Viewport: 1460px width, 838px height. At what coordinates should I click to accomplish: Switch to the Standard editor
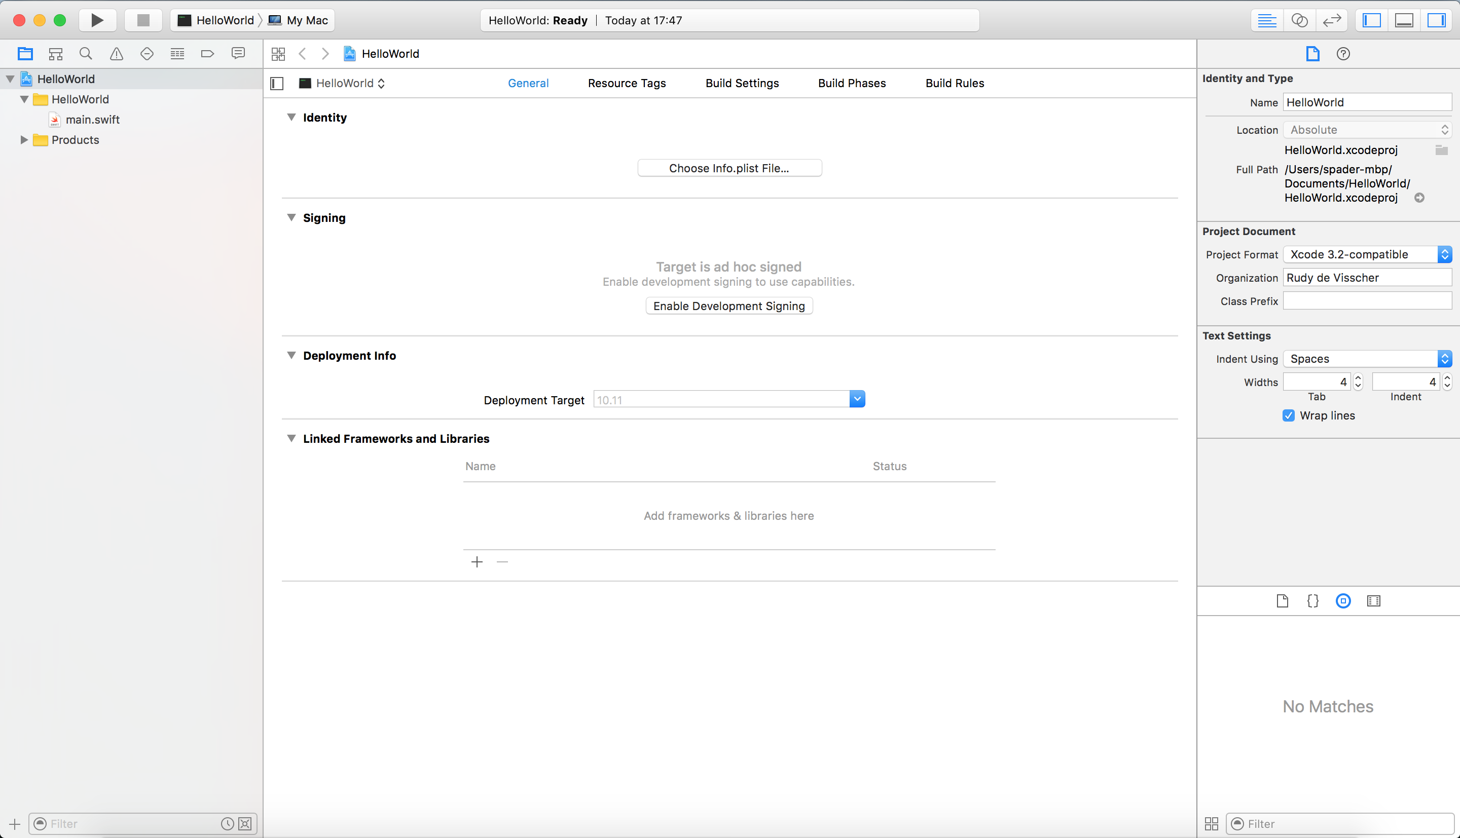(x=1266, y=20)
